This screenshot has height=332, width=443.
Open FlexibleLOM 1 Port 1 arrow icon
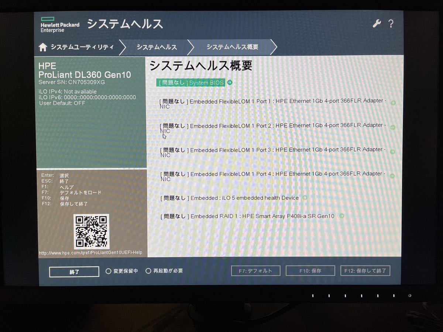point(393,103)
